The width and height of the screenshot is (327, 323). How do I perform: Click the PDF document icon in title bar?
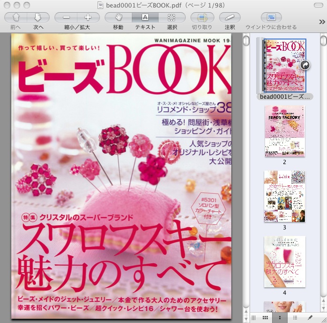(x=100, y=5)
